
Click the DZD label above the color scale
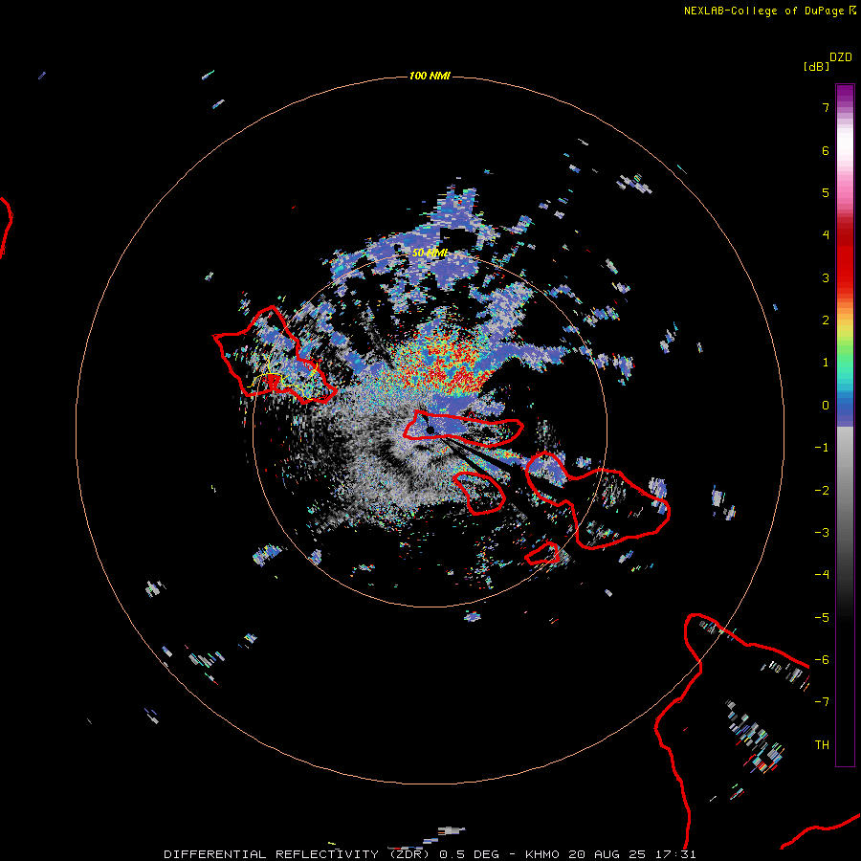841,57
